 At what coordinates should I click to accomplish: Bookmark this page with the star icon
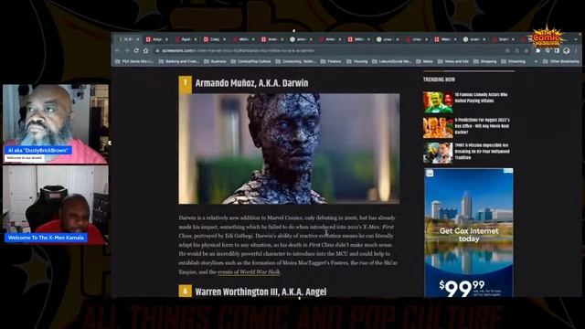(x=526, y=51)
